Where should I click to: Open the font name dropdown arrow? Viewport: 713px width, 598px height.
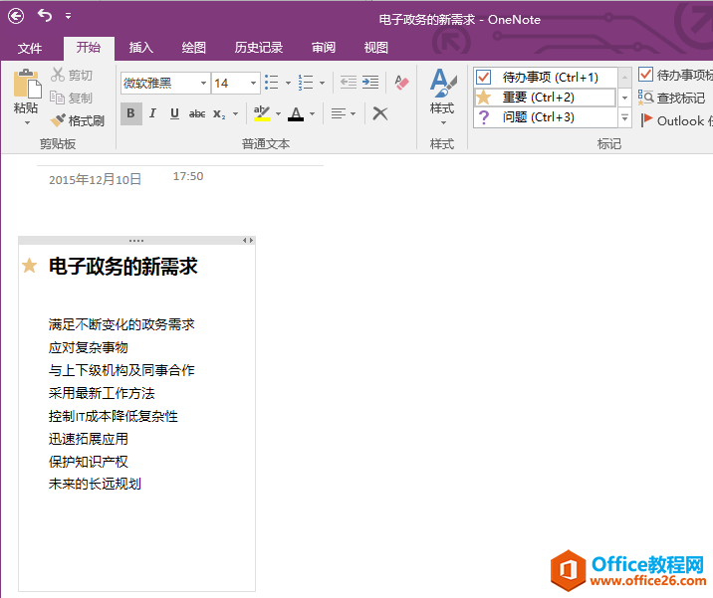(x=204, y=84)
